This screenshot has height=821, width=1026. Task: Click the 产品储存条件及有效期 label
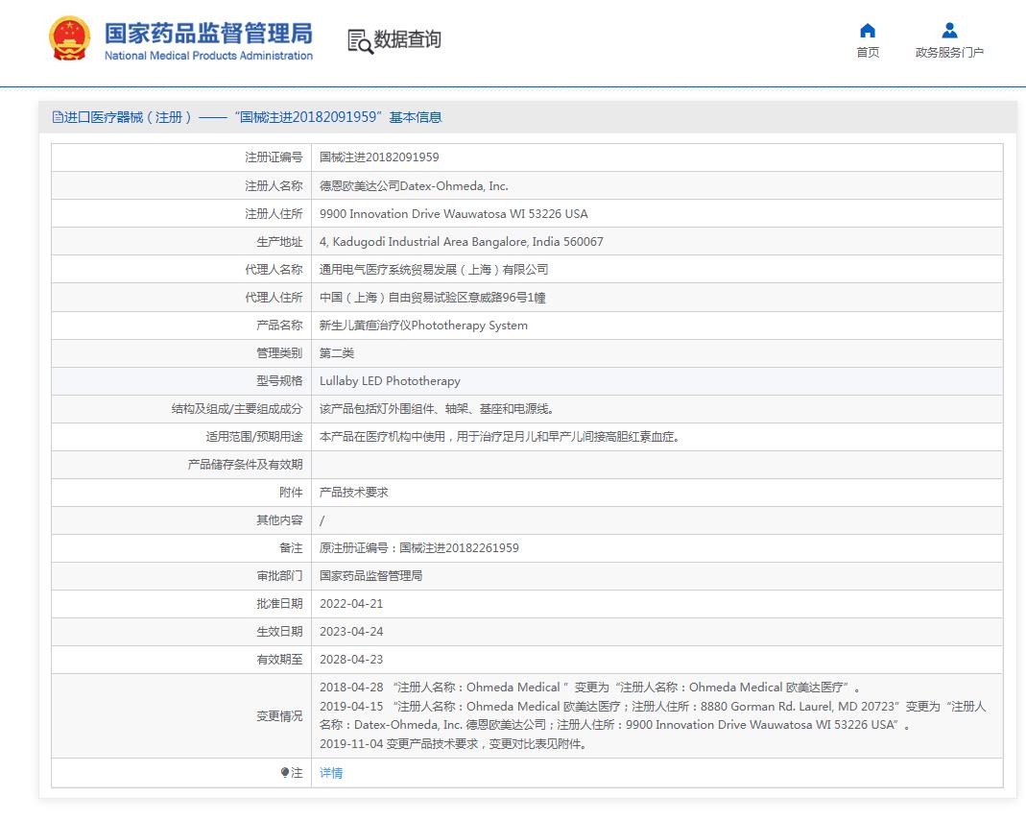[x=245, y=464]
